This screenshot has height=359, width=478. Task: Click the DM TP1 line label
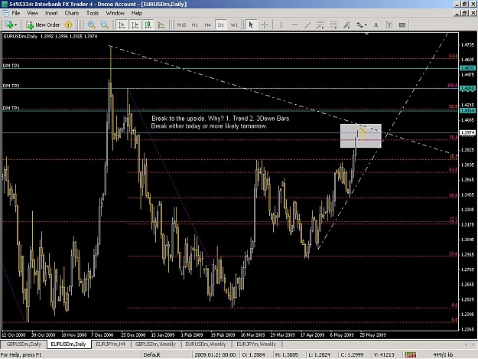[11, 108]
